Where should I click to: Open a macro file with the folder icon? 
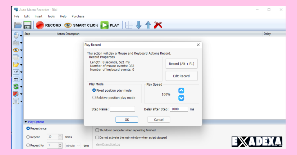[x=18, y=25]
